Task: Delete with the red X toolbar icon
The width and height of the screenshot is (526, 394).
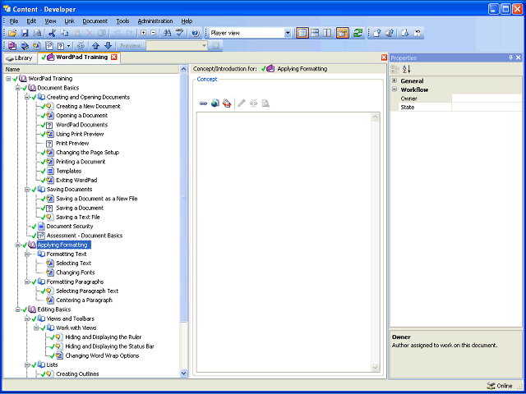Action: (90, 33)
